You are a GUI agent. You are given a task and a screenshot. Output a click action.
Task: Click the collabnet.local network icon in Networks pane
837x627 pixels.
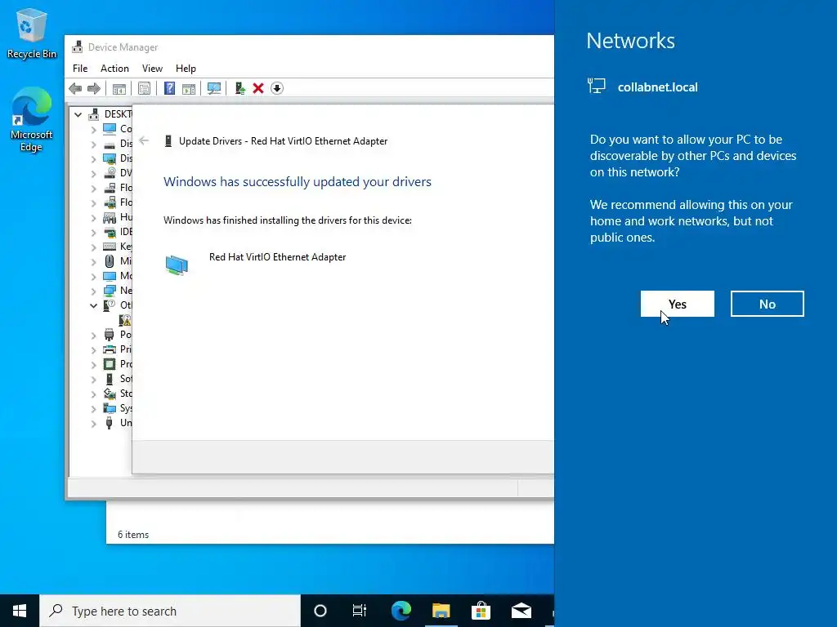(596, 86)
